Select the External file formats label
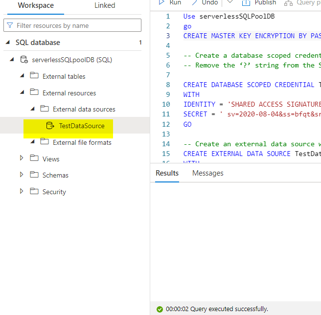321x315 pixels. [x=82, y=142]
